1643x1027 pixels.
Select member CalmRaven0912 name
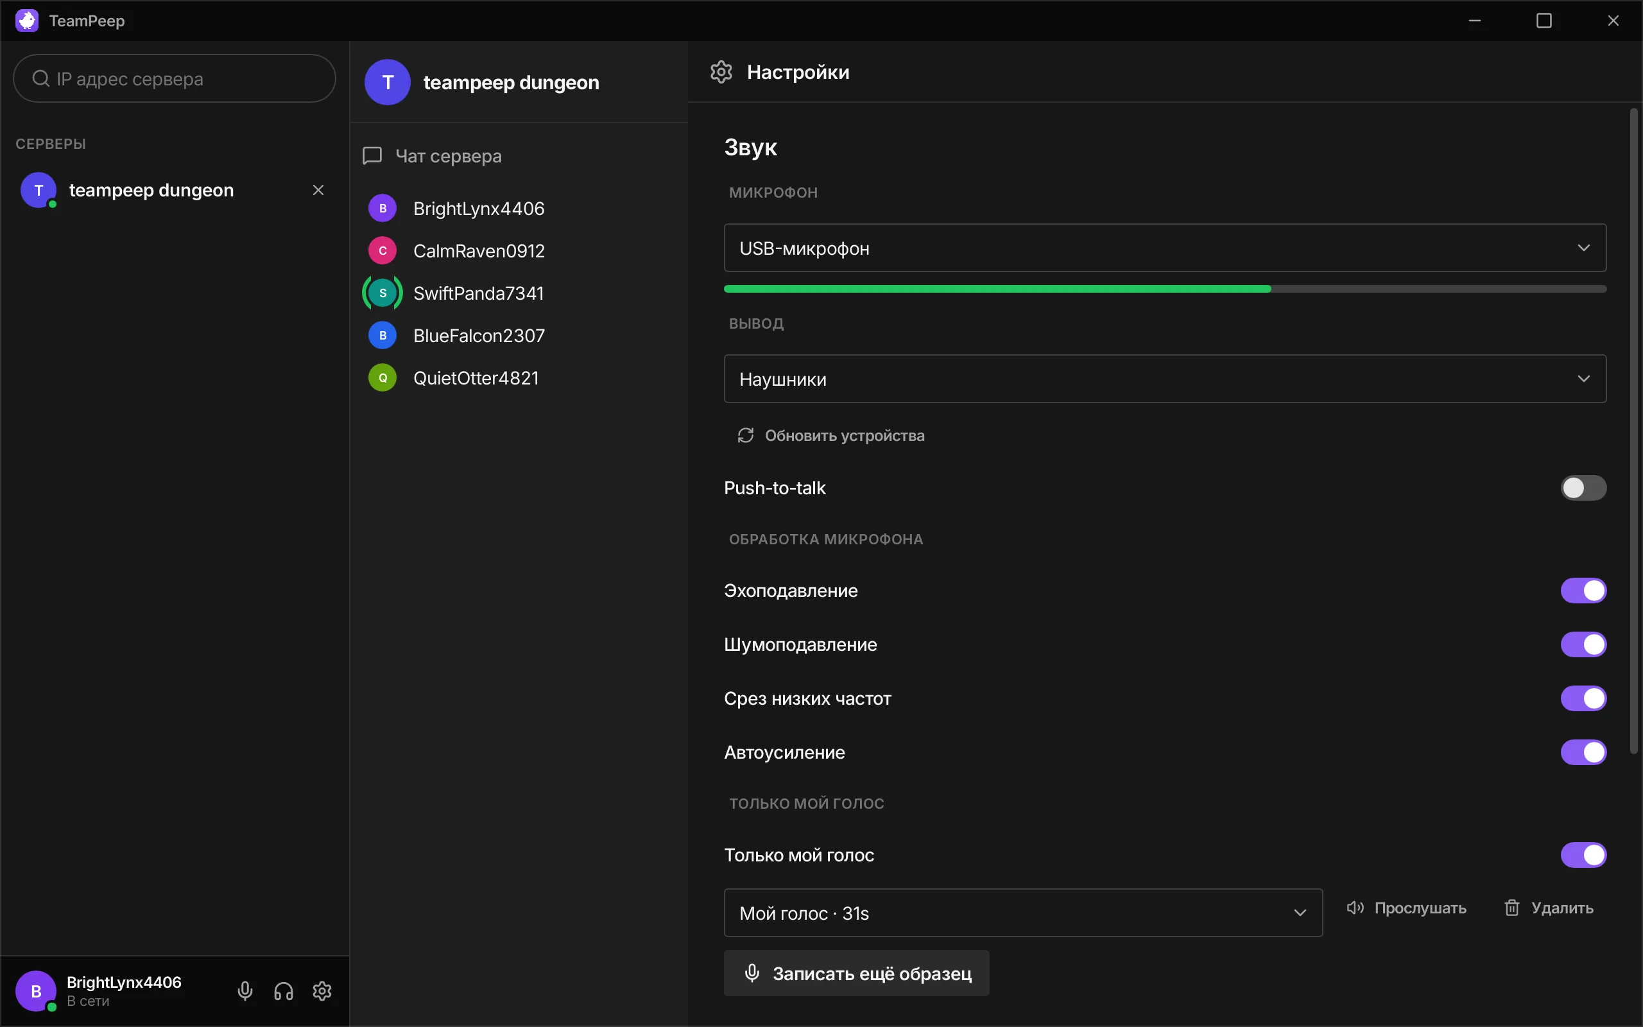(479, 252)
